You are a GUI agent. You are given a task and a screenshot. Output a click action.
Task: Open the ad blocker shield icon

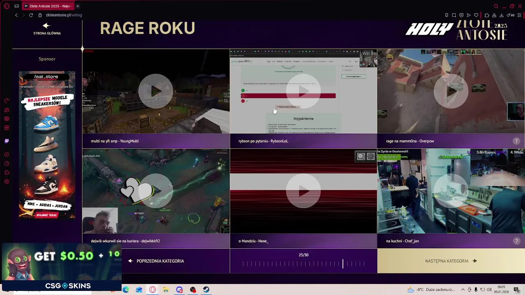point(461,15)
